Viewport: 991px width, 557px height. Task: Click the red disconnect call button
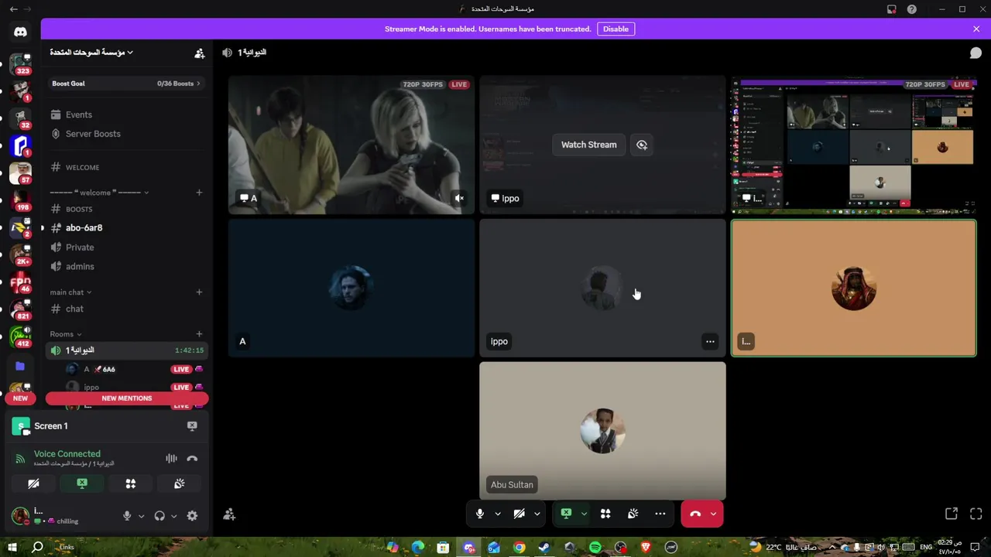point(694,514)
